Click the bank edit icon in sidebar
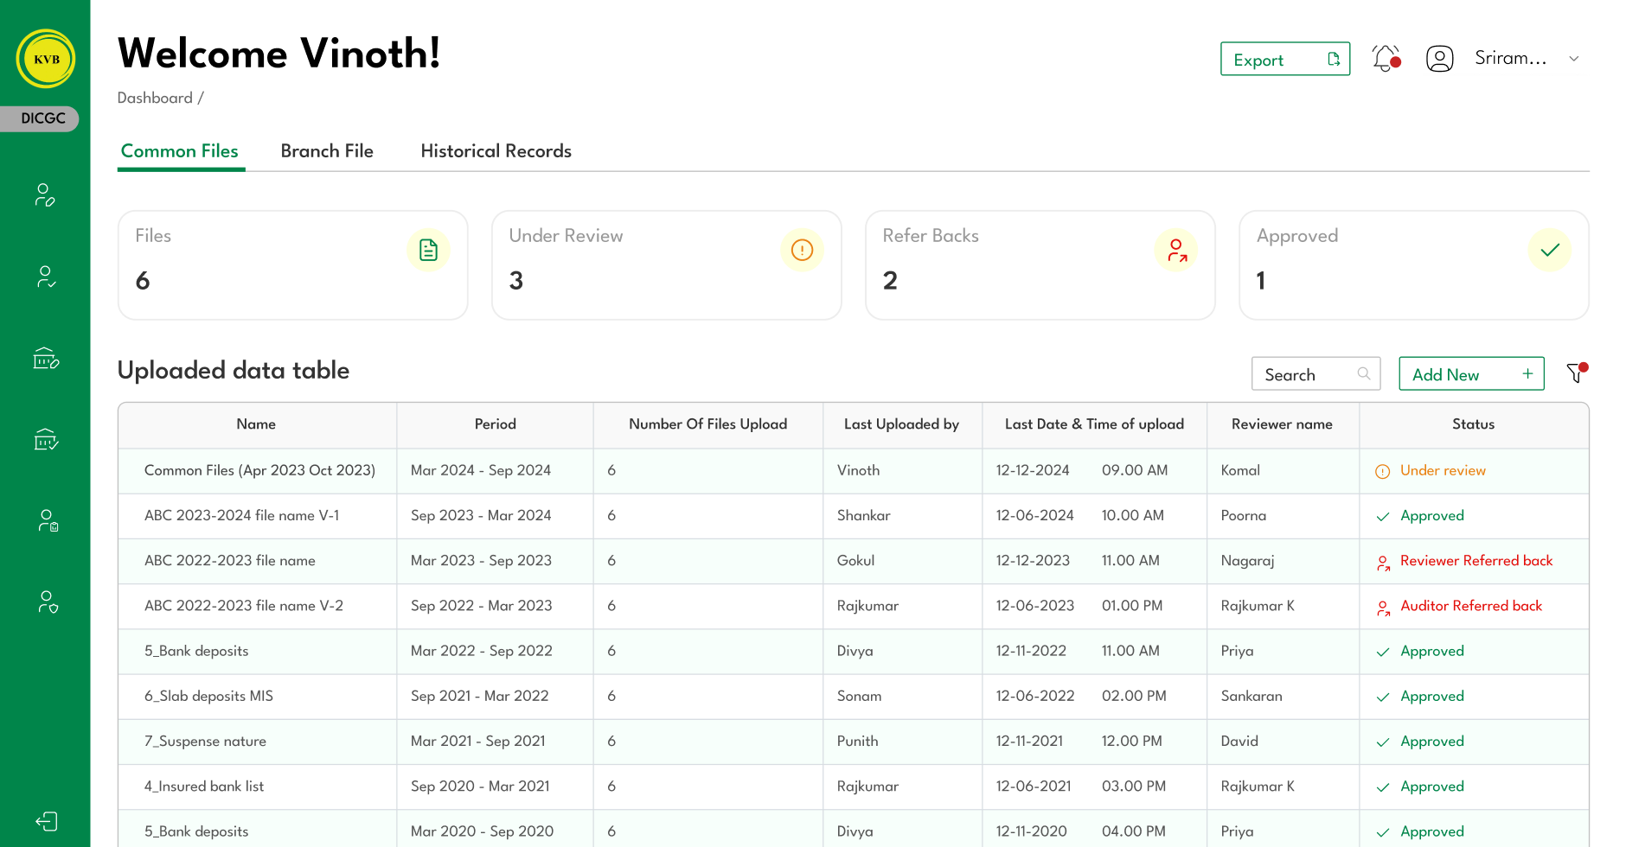This screenshot has width=1626, height=847. click(45, 358)
